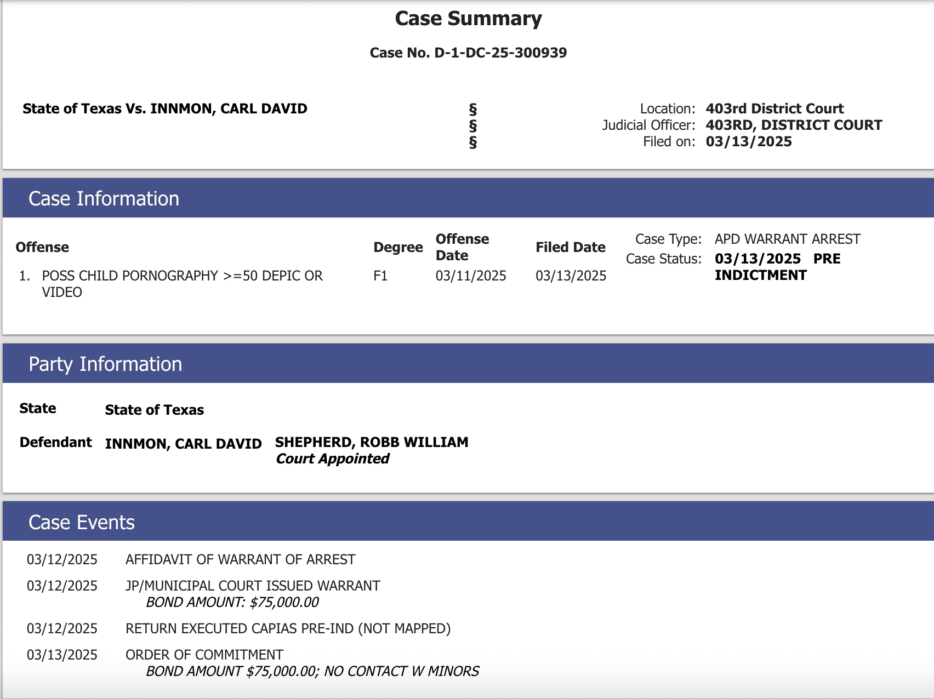Click attorney name SHEPHERD, ROBB WILLIAM
This screenshot has height=699, width=934.
click(x=372, y=442)
